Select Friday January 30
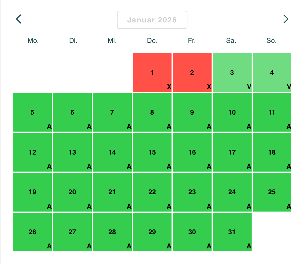The height and width of the screenshot is (264, 303). (x=192, y=232)
